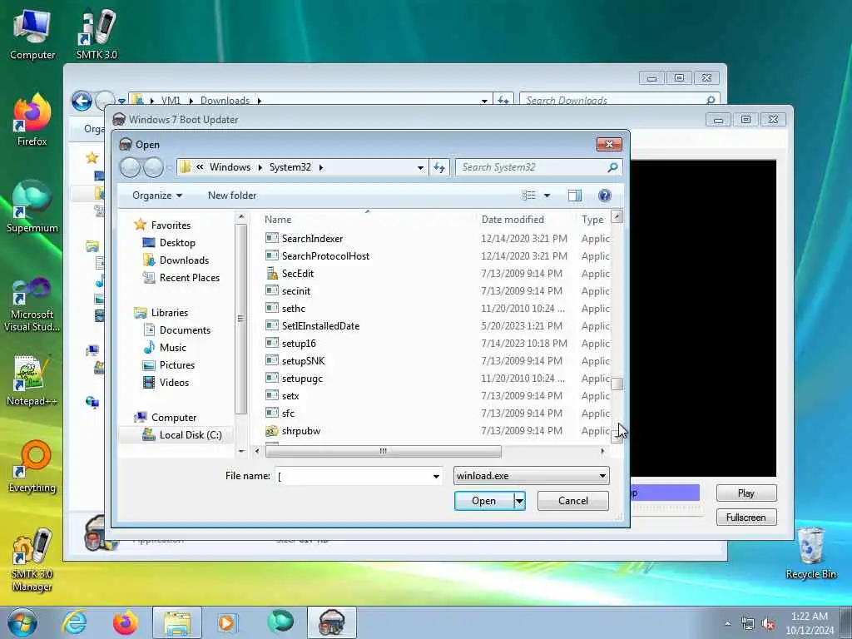
Task: Sort by Date modified column header
Action: pos(526,220)
